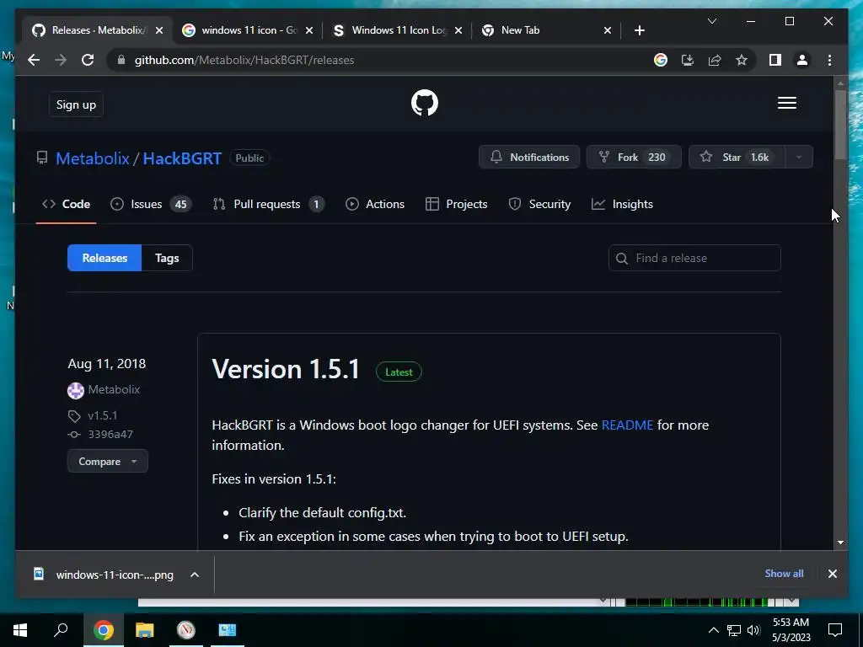Open File Explorer from taskbar
This screenshot has width=863, height=647.
tap(145, 630)
